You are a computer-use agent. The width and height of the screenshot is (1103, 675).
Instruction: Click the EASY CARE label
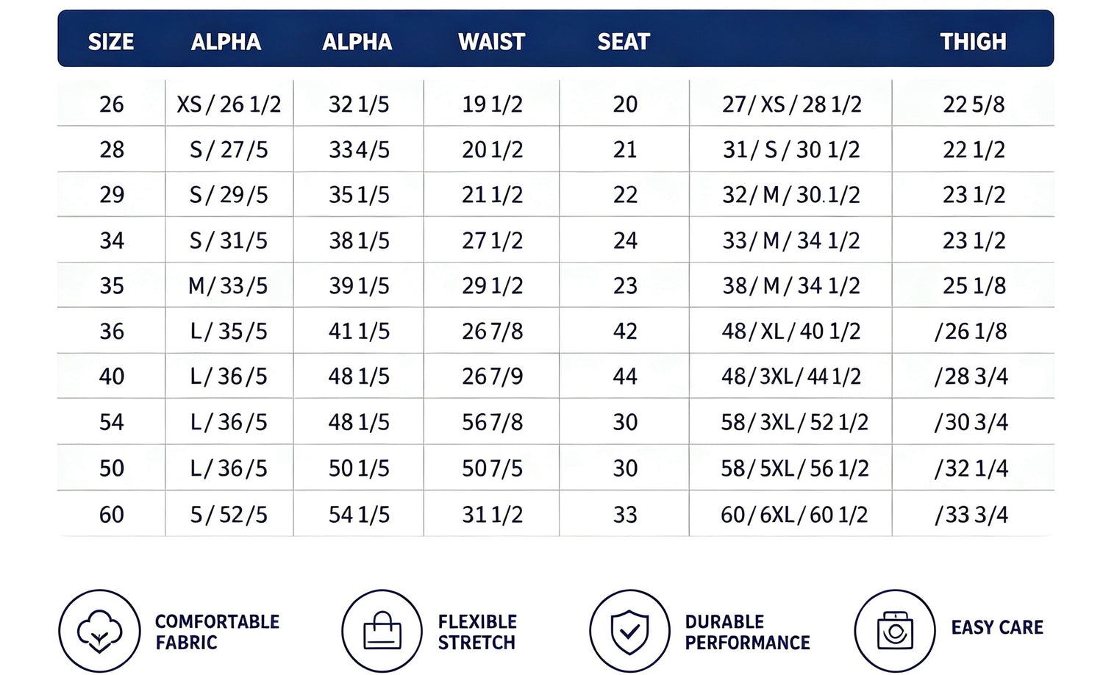coord(997,627)
